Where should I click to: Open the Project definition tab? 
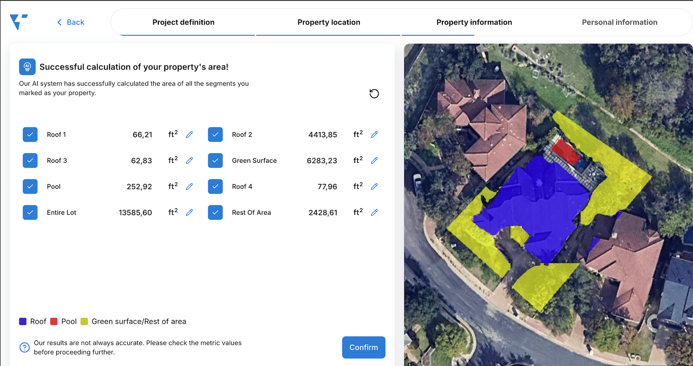pos(183,22)
